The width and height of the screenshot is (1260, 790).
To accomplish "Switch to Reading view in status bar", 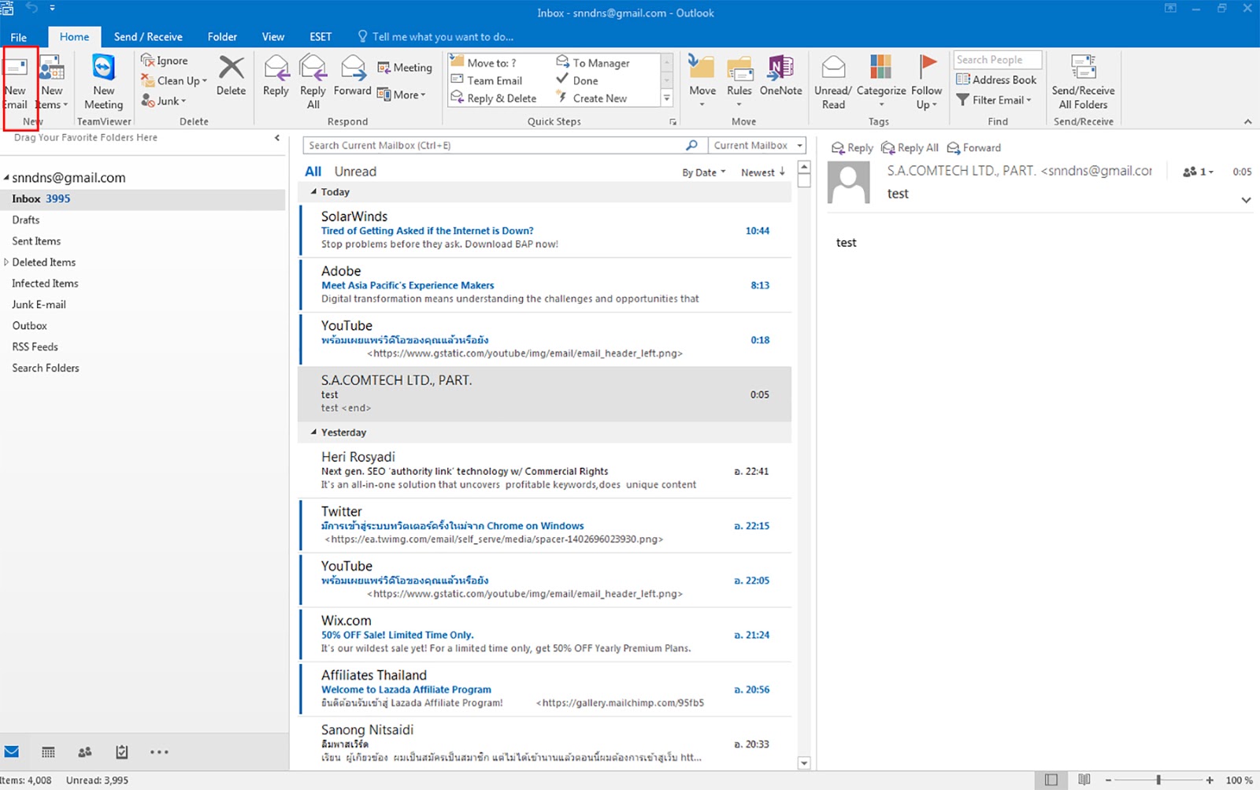I will click(x=1084, y=780).
